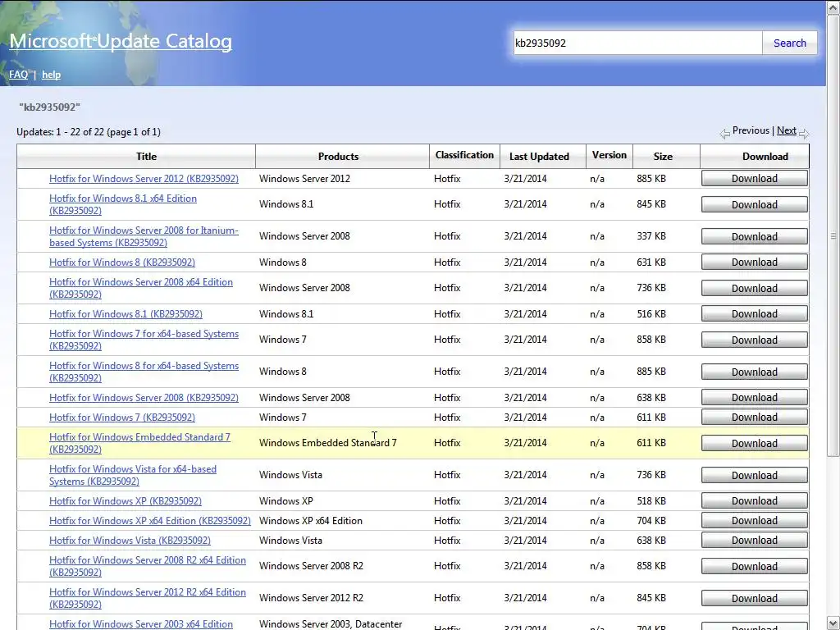The image size is (840, 630).
Task: Open Hotfix for Windows 8.1 x64 Edition link
Action: pyautogui.click(x=123, y=204)
